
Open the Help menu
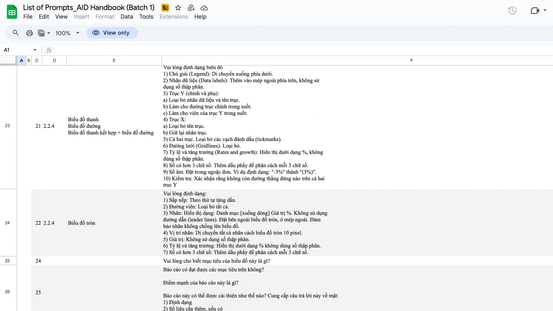click(x=200, y=17)
